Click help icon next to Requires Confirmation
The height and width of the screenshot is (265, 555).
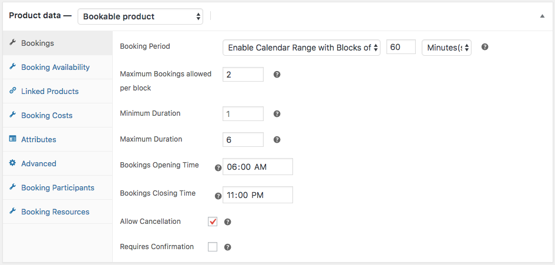[228, 247]
